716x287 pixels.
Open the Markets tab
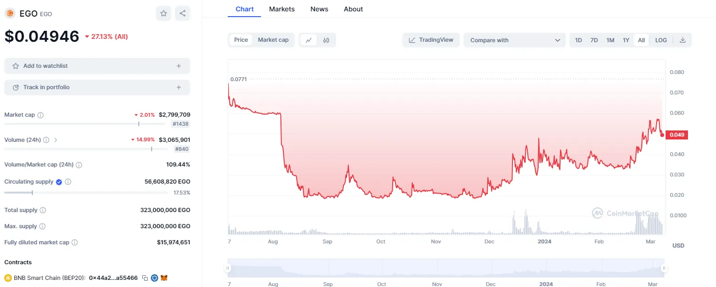pos(282,9)
